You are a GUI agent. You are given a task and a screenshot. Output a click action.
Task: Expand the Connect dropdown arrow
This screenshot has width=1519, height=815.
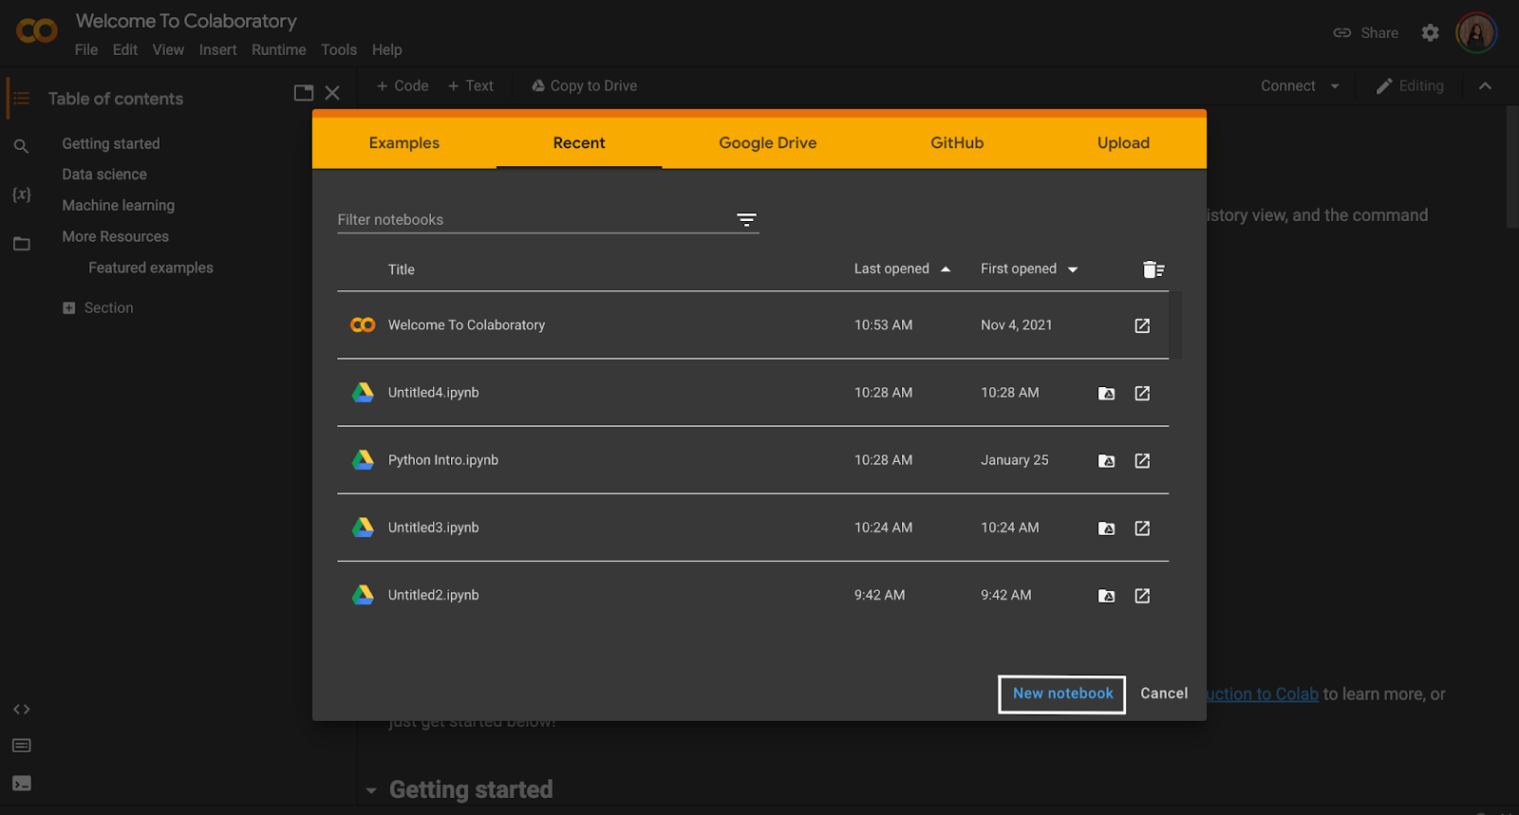pos(1335,86)
